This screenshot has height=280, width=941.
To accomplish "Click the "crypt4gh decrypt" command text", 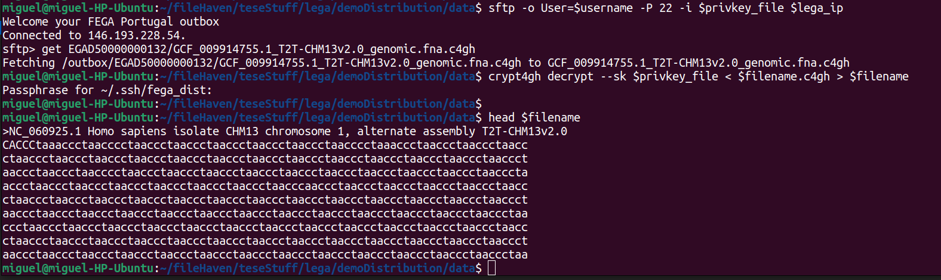I will [x=541, y=77].
